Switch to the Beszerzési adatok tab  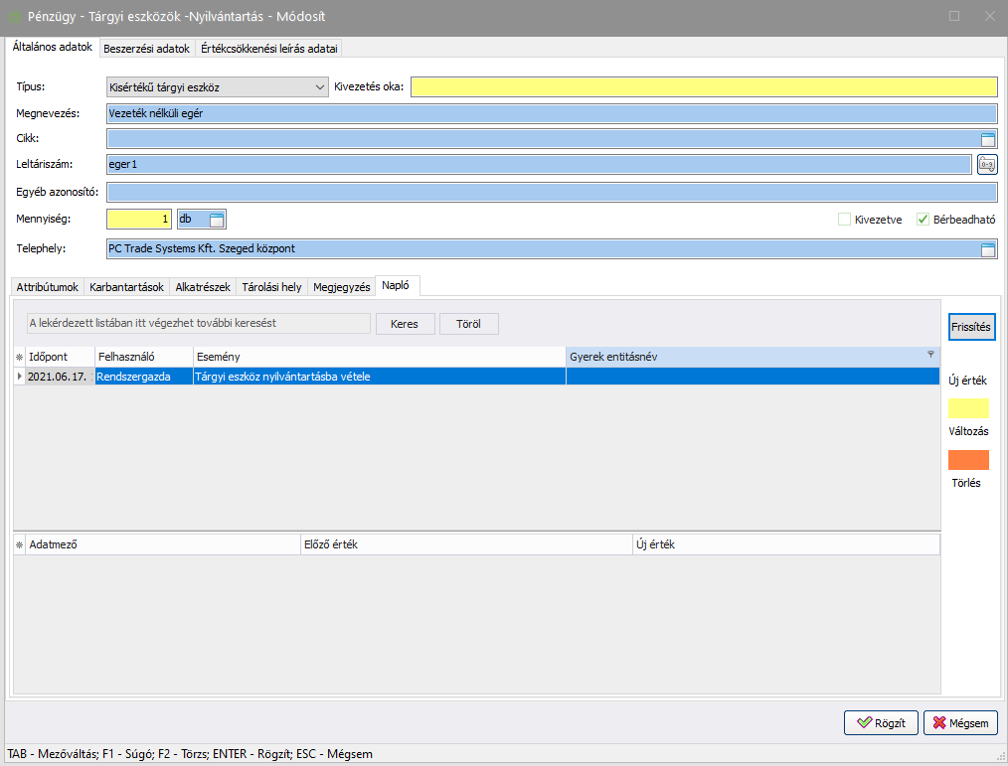coord(146,48)
